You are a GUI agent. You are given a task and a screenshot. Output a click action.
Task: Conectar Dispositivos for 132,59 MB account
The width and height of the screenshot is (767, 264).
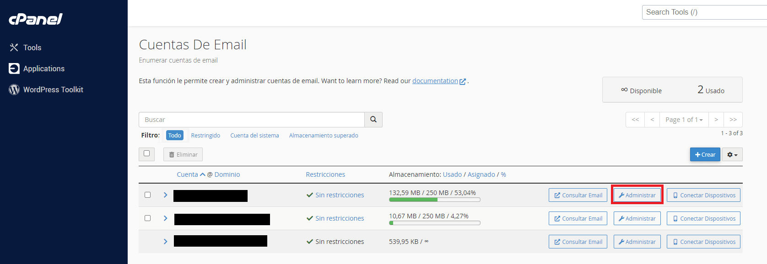point(703,195)
